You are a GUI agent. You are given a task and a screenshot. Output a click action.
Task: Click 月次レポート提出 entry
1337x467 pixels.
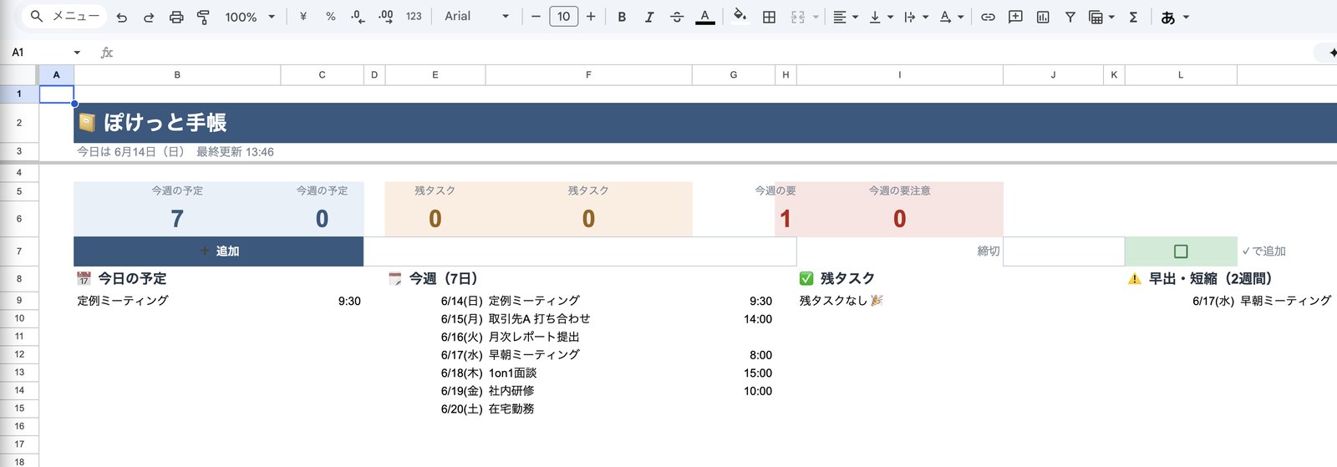(x=534, y=337)
